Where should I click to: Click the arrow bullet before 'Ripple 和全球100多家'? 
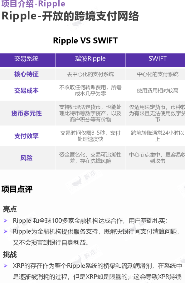(x=6, y=221)
